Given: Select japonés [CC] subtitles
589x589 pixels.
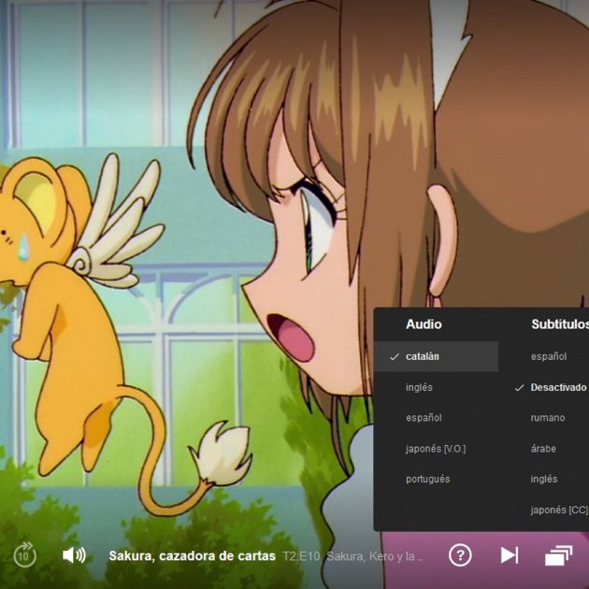Looking at the screenshot, I should click(x=559, y=510).
